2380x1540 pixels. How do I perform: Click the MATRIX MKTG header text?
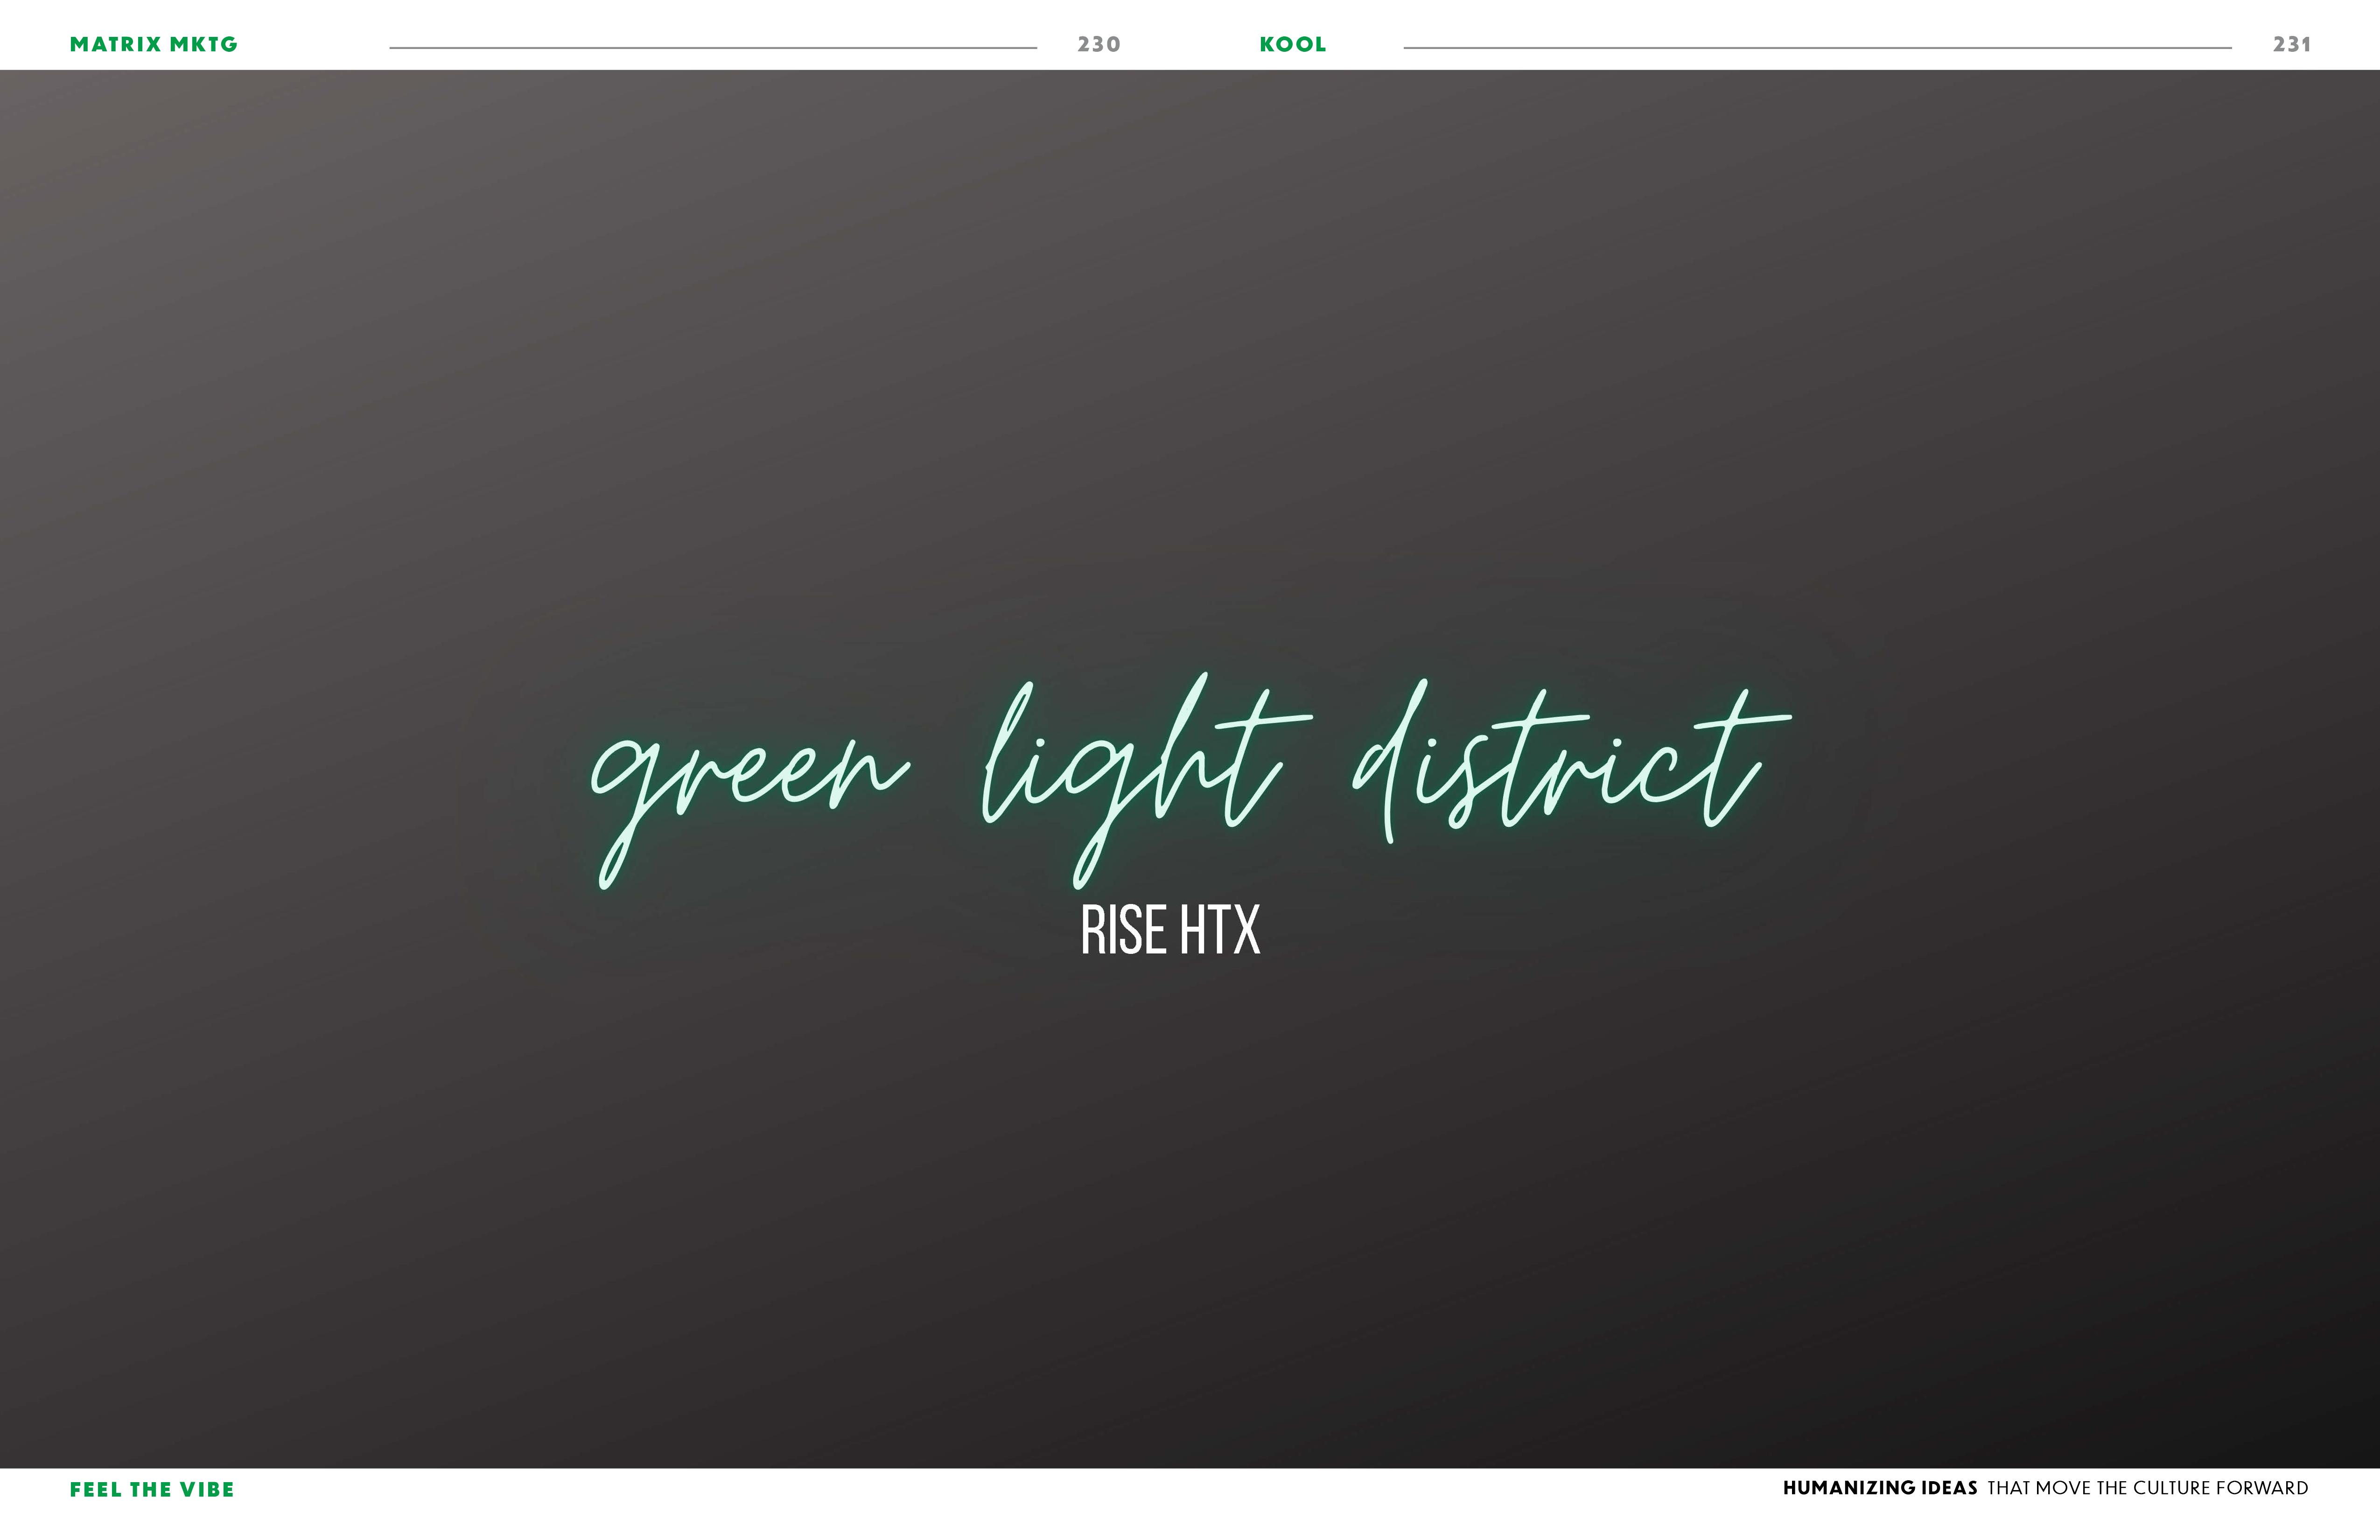point(153,44)
